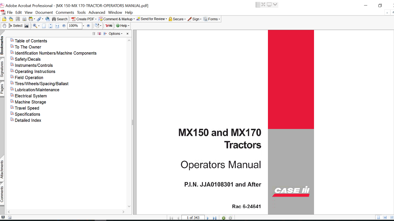Viewport: 394px width, 221px height.
Task: Zoom out with the minus button
Action: click(64, 26)
